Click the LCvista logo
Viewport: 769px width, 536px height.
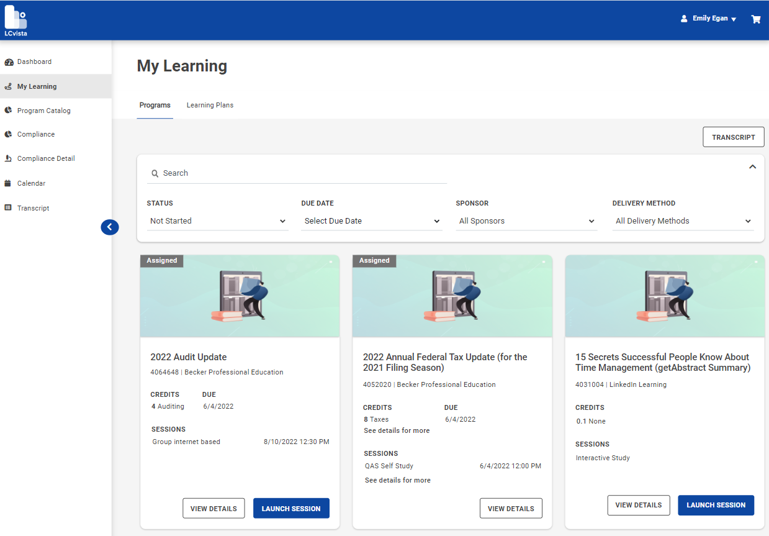[x=15, y=19]
